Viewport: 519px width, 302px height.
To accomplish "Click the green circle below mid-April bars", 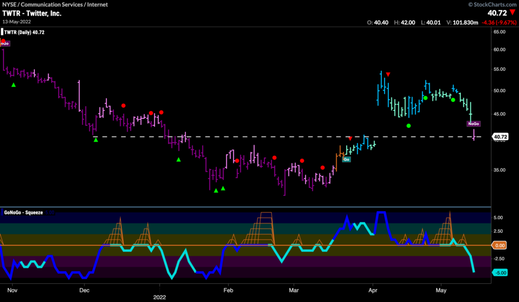I will tap(409, 126).
